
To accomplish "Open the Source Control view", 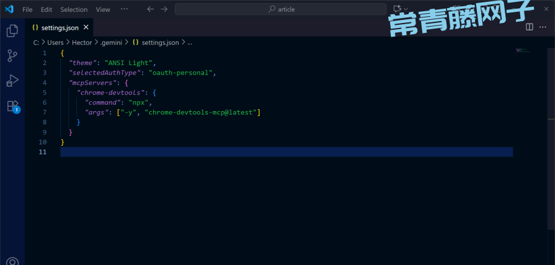I will tap(12, 56).
